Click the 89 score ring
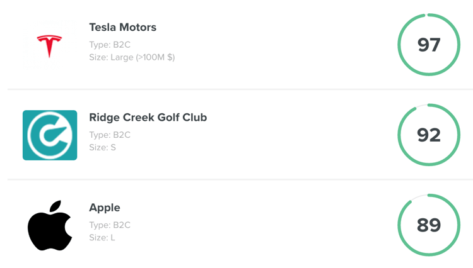The width and height of the screenshot is (473, 268). pos(429,225)
